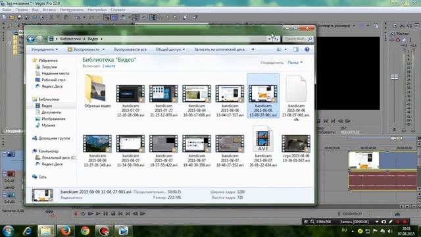Click the Vegas Pro New project icon
421x237 pixels.
coord(5,18)
